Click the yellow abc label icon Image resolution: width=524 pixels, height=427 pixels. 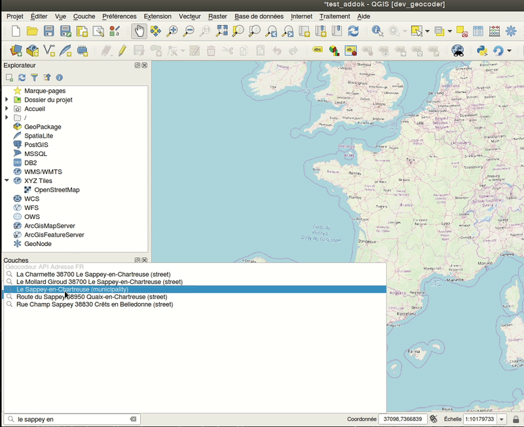(x=317, y=50)
